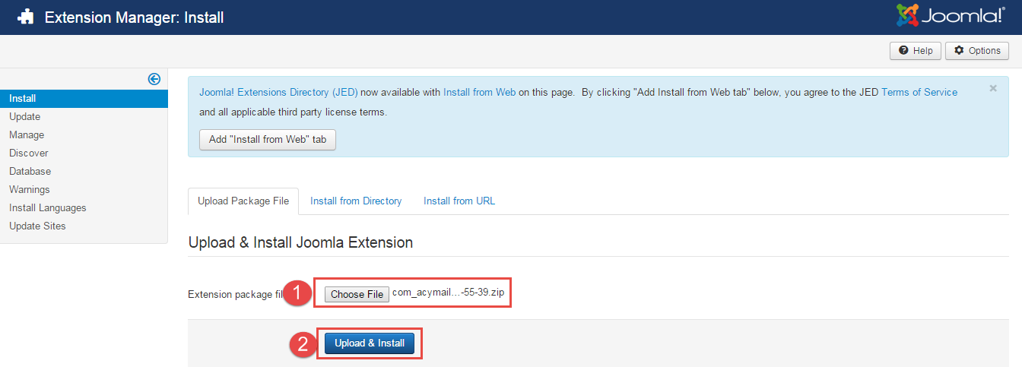Follow the Install from Web link
This screenshot has height=367, width=1022.
pyautogui.click(x=479, y=92)
